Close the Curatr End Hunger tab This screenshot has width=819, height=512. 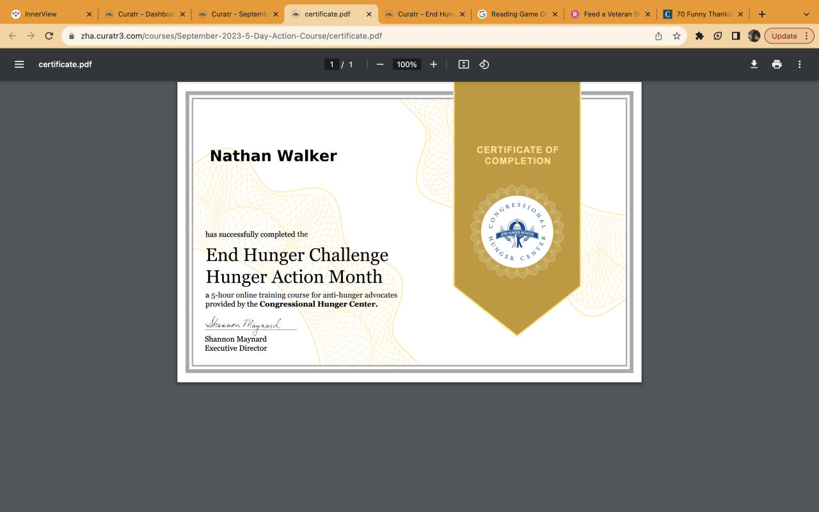click(x=462, y=14)
